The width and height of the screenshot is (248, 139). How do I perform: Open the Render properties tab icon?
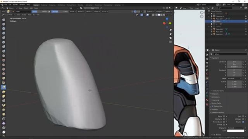[207, 59]
